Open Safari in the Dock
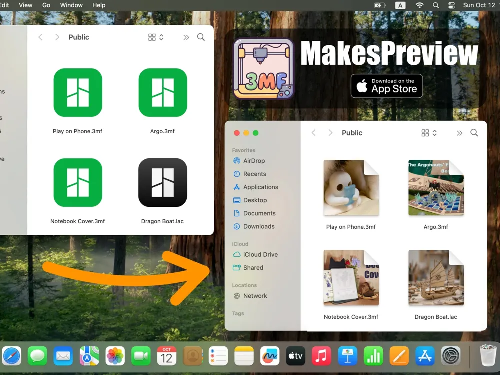 click(x=12, y=356)
